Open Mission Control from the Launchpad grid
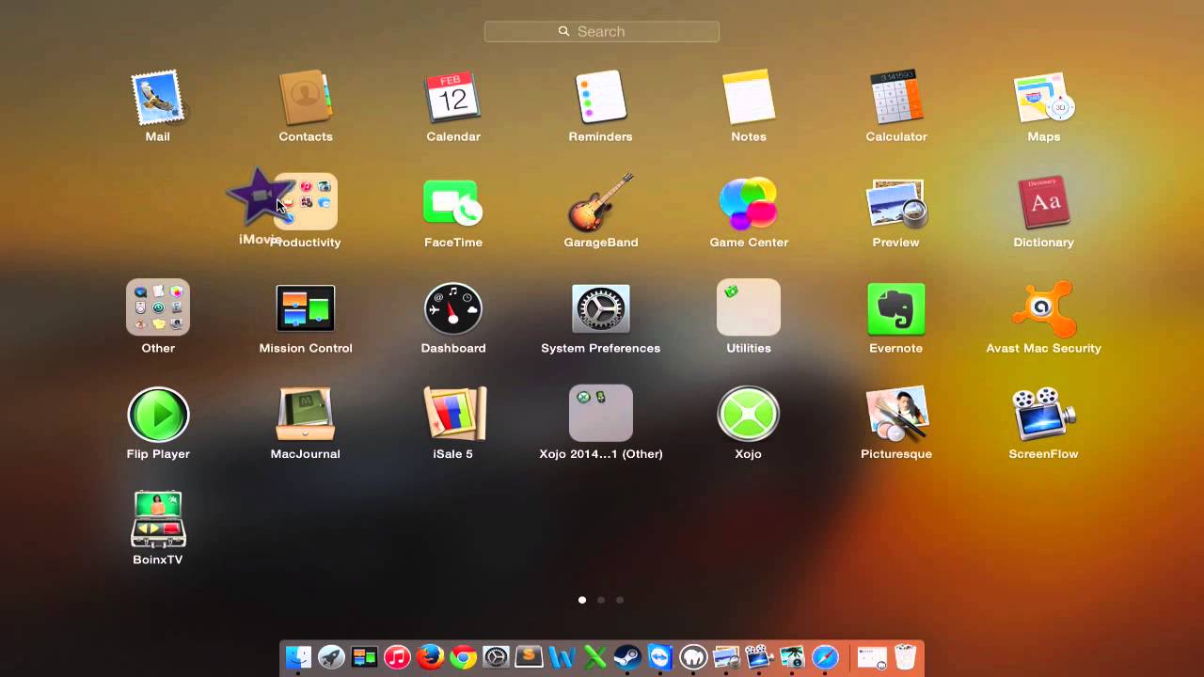Viewport: 1204px width, 677px height. point(306,308)
